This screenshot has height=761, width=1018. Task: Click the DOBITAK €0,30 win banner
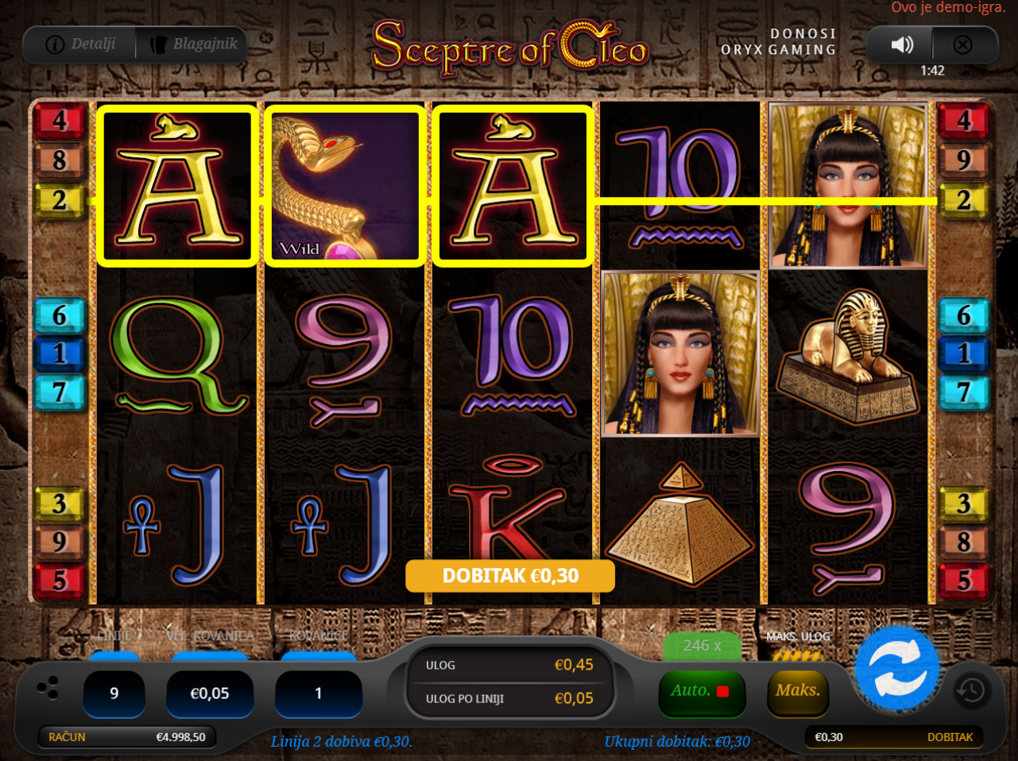pyautogui.click(x=510, y=576)
